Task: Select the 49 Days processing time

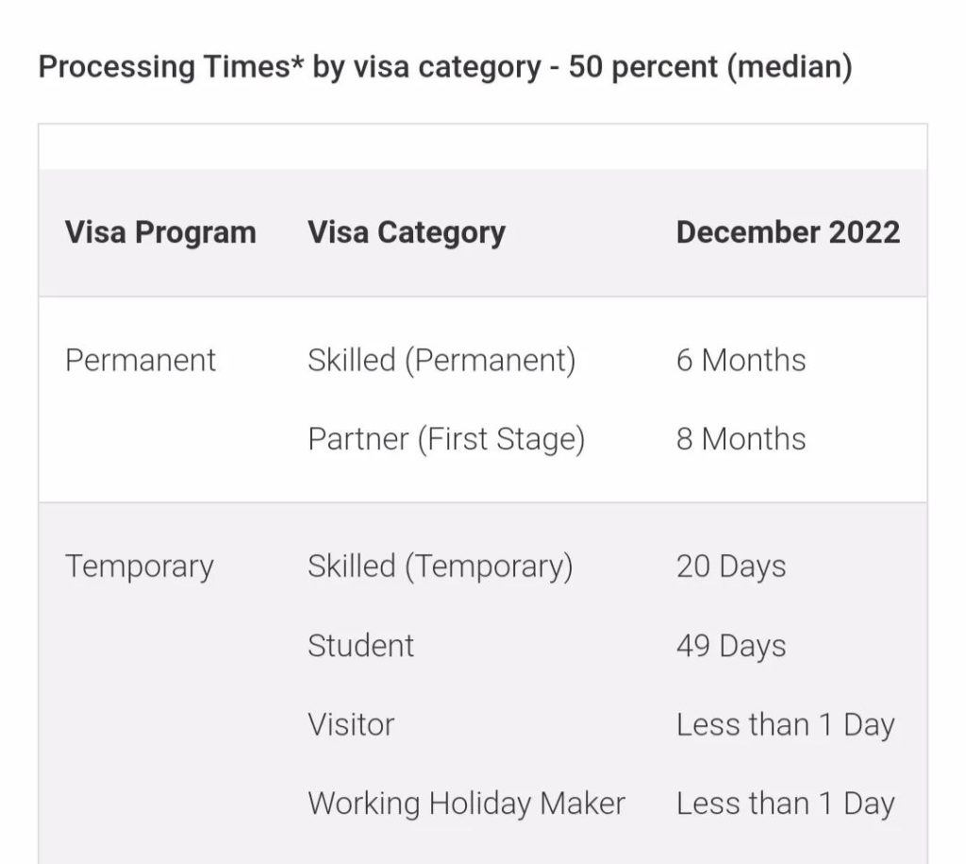Action: 730,646
